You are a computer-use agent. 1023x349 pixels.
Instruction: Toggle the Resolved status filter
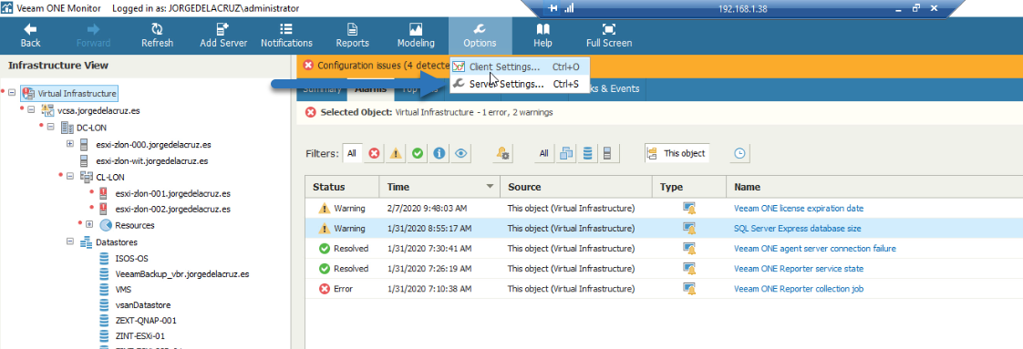point(418,153)
